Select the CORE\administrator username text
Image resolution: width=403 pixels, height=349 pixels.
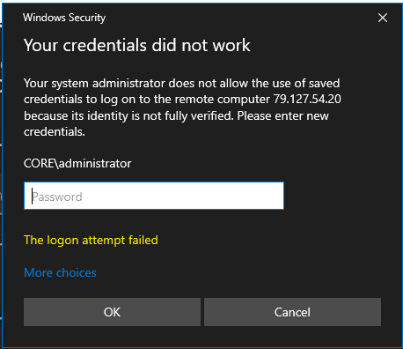(77, 163)
